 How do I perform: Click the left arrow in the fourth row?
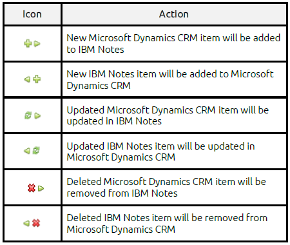(27, 151)
